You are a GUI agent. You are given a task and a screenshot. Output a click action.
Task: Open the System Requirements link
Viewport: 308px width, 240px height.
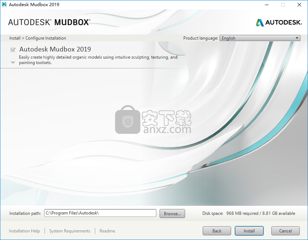(70, 231)
